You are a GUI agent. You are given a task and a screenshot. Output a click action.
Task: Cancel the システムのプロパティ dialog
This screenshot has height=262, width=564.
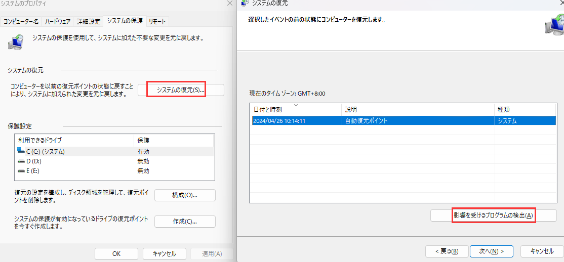pyautogui.click(x=165, y=254)
